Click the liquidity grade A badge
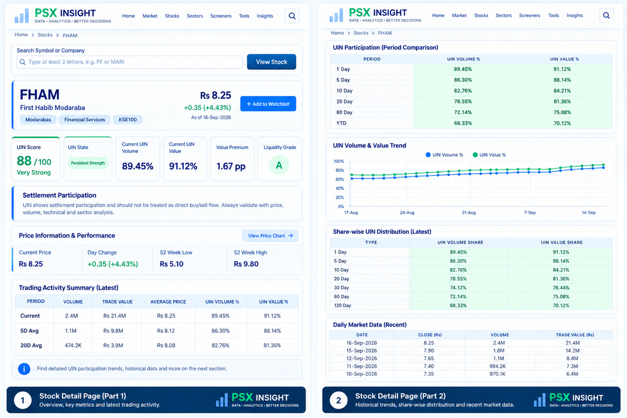627x418 pixels. coord(279,165)
